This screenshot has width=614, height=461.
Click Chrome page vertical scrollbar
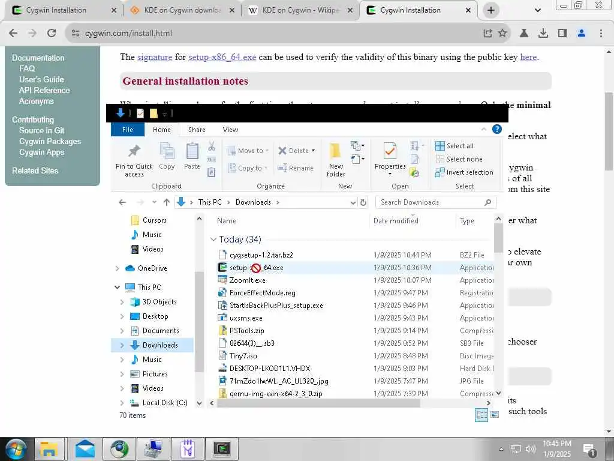(609, 131)
